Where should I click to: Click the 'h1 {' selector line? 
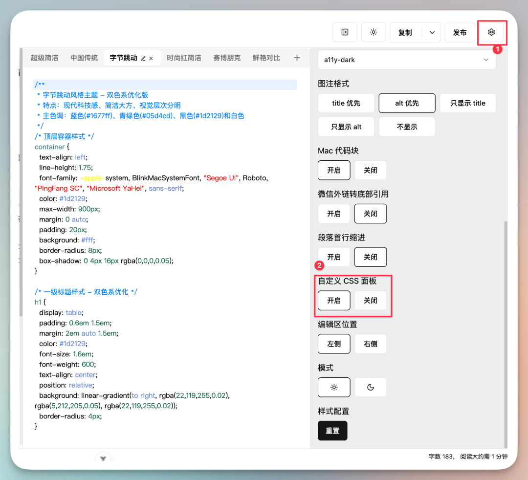point(41,302)
